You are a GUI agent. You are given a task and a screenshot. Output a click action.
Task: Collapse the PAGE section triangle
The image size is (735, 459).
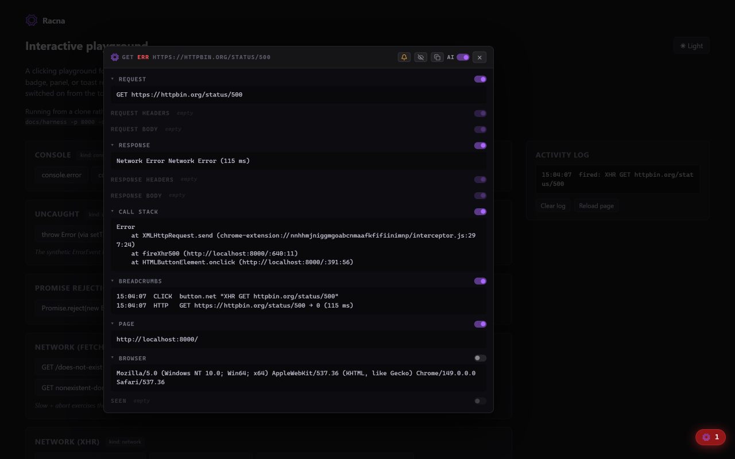[113, 324]
